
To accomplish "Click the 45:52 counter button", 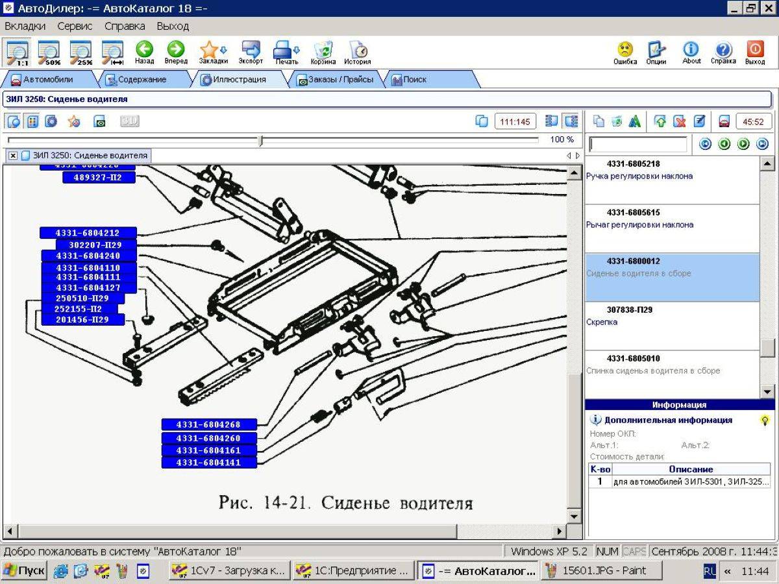I will [x=754, y=121].
